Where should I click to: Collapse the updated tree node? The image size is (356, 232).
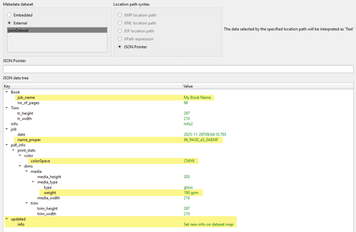pos(6,219)
